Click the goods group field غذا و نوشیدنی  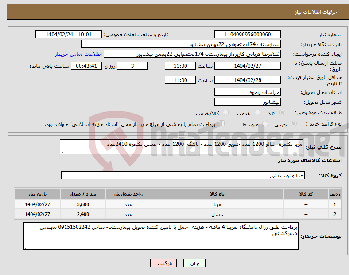coord(183,175)
